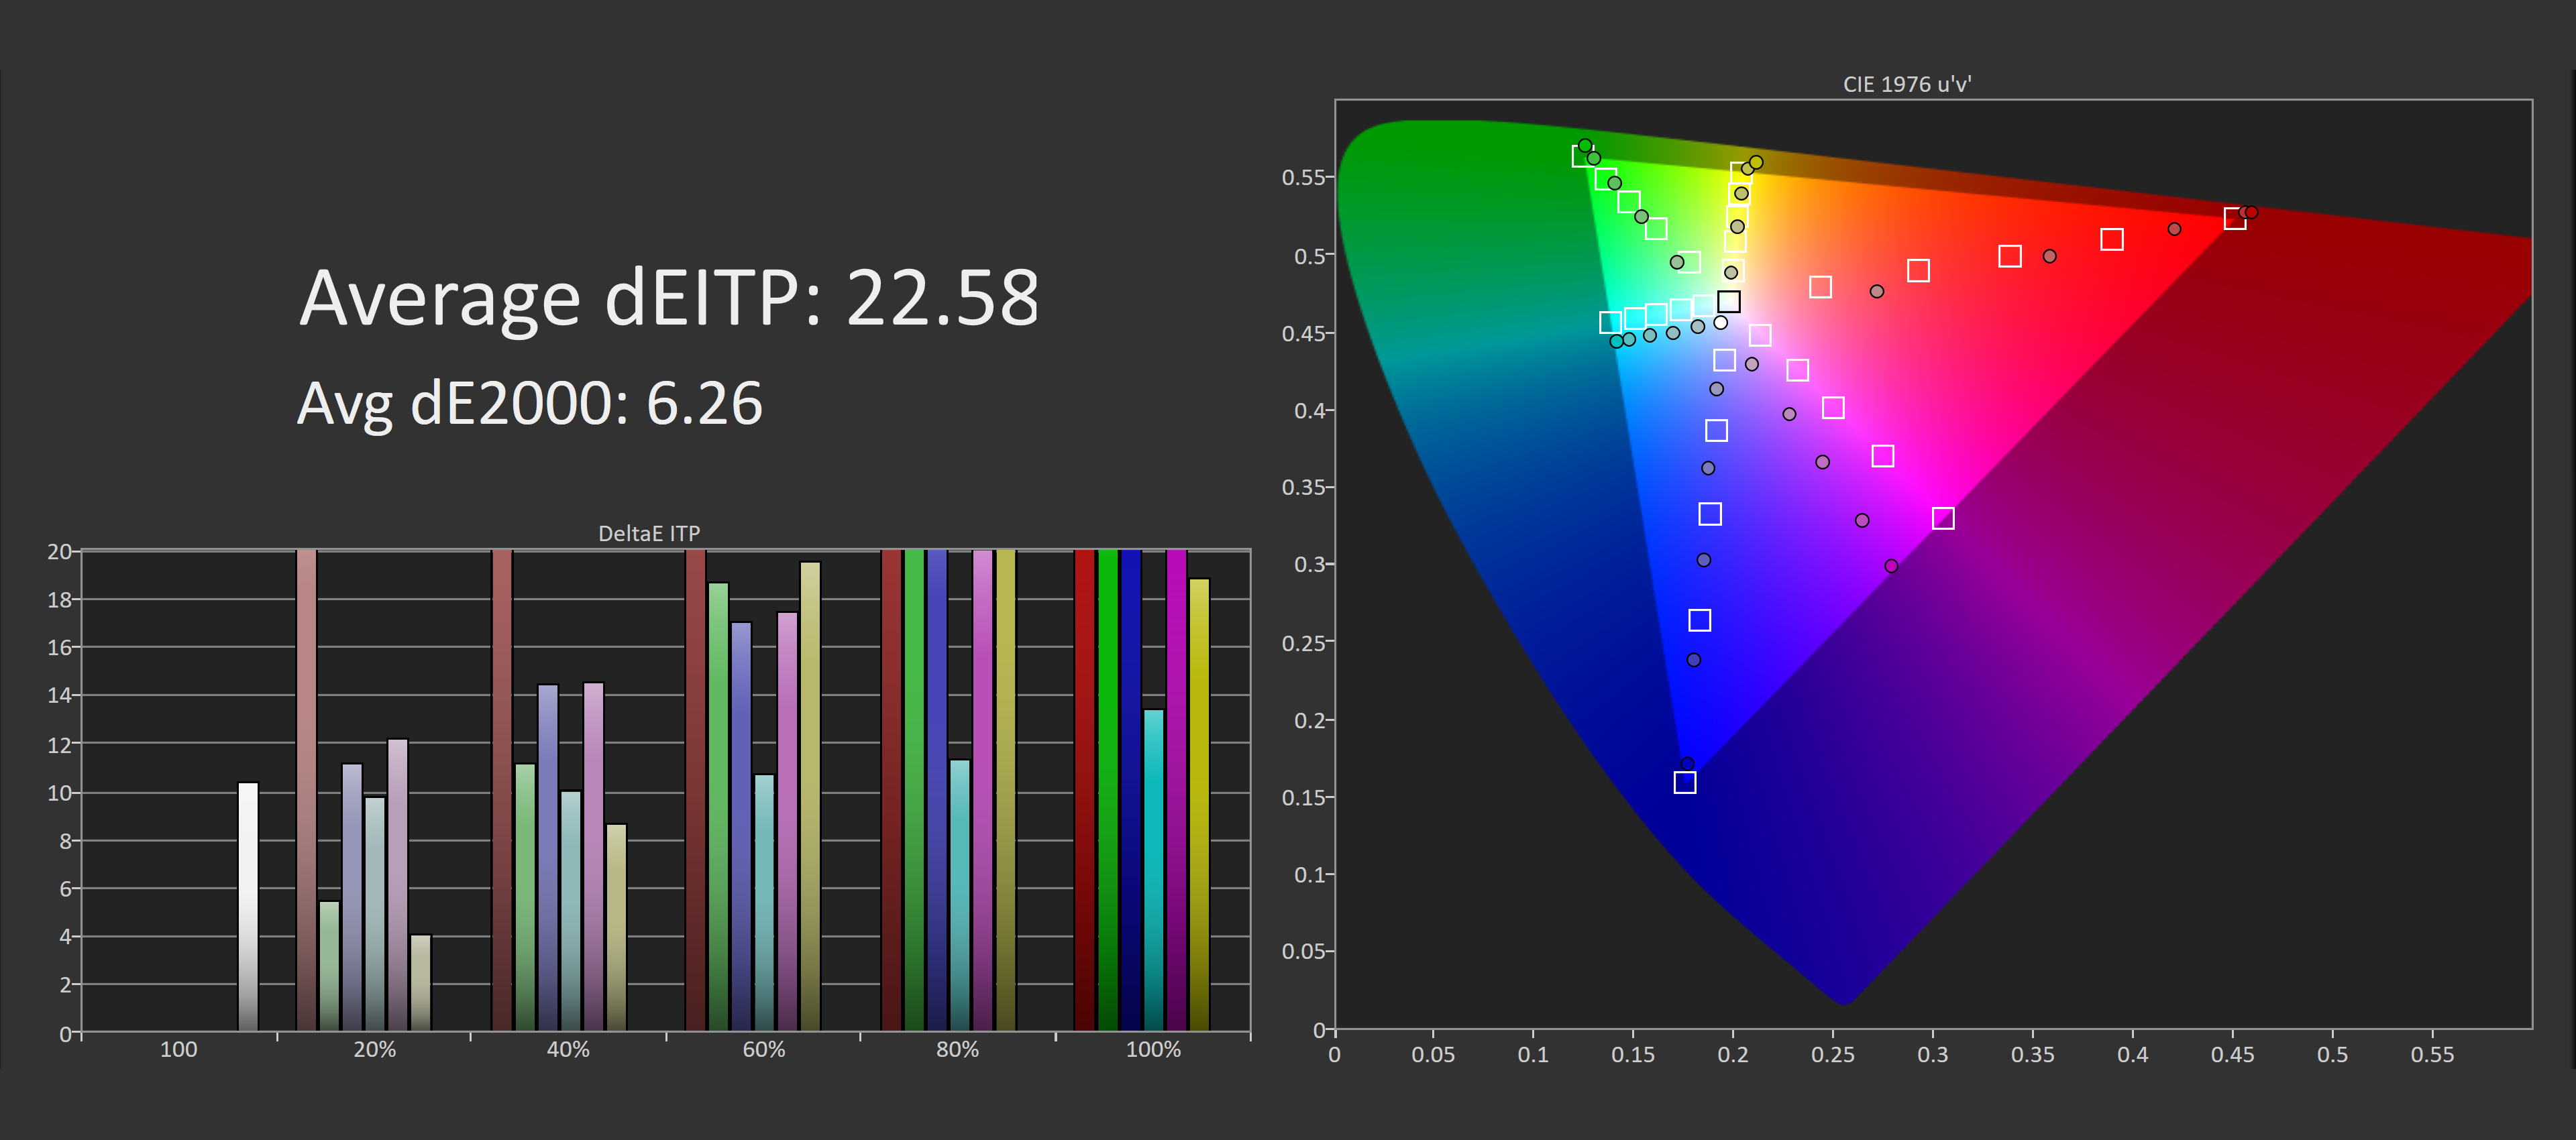Click the black-outlined white point square
The width and height of the screenshot is (2576, 1140).
1729,302
